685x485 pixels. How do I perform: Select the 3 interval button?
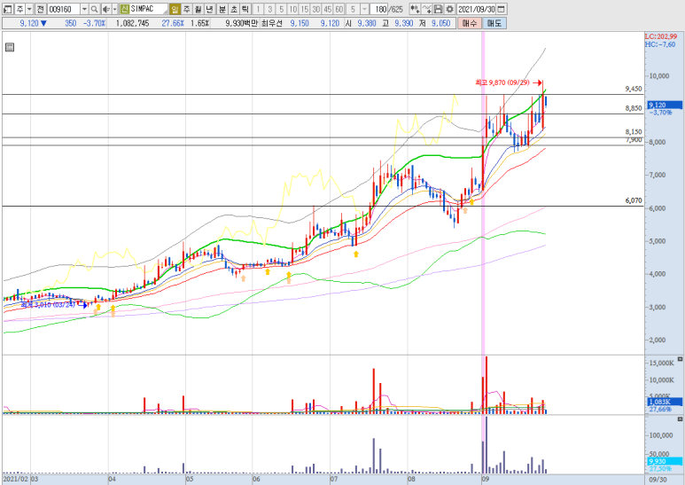click(x=270, y=9)
